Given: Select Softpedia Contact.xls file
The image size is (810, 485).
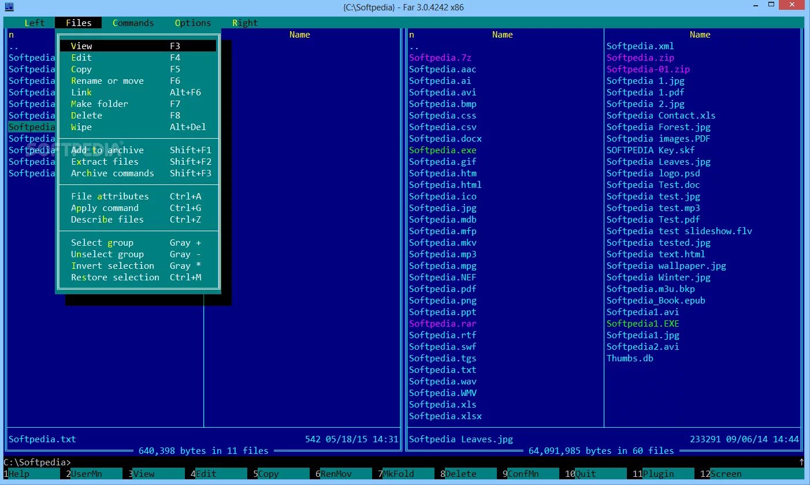Looking at the screenshot, I should tap(661, 116).
